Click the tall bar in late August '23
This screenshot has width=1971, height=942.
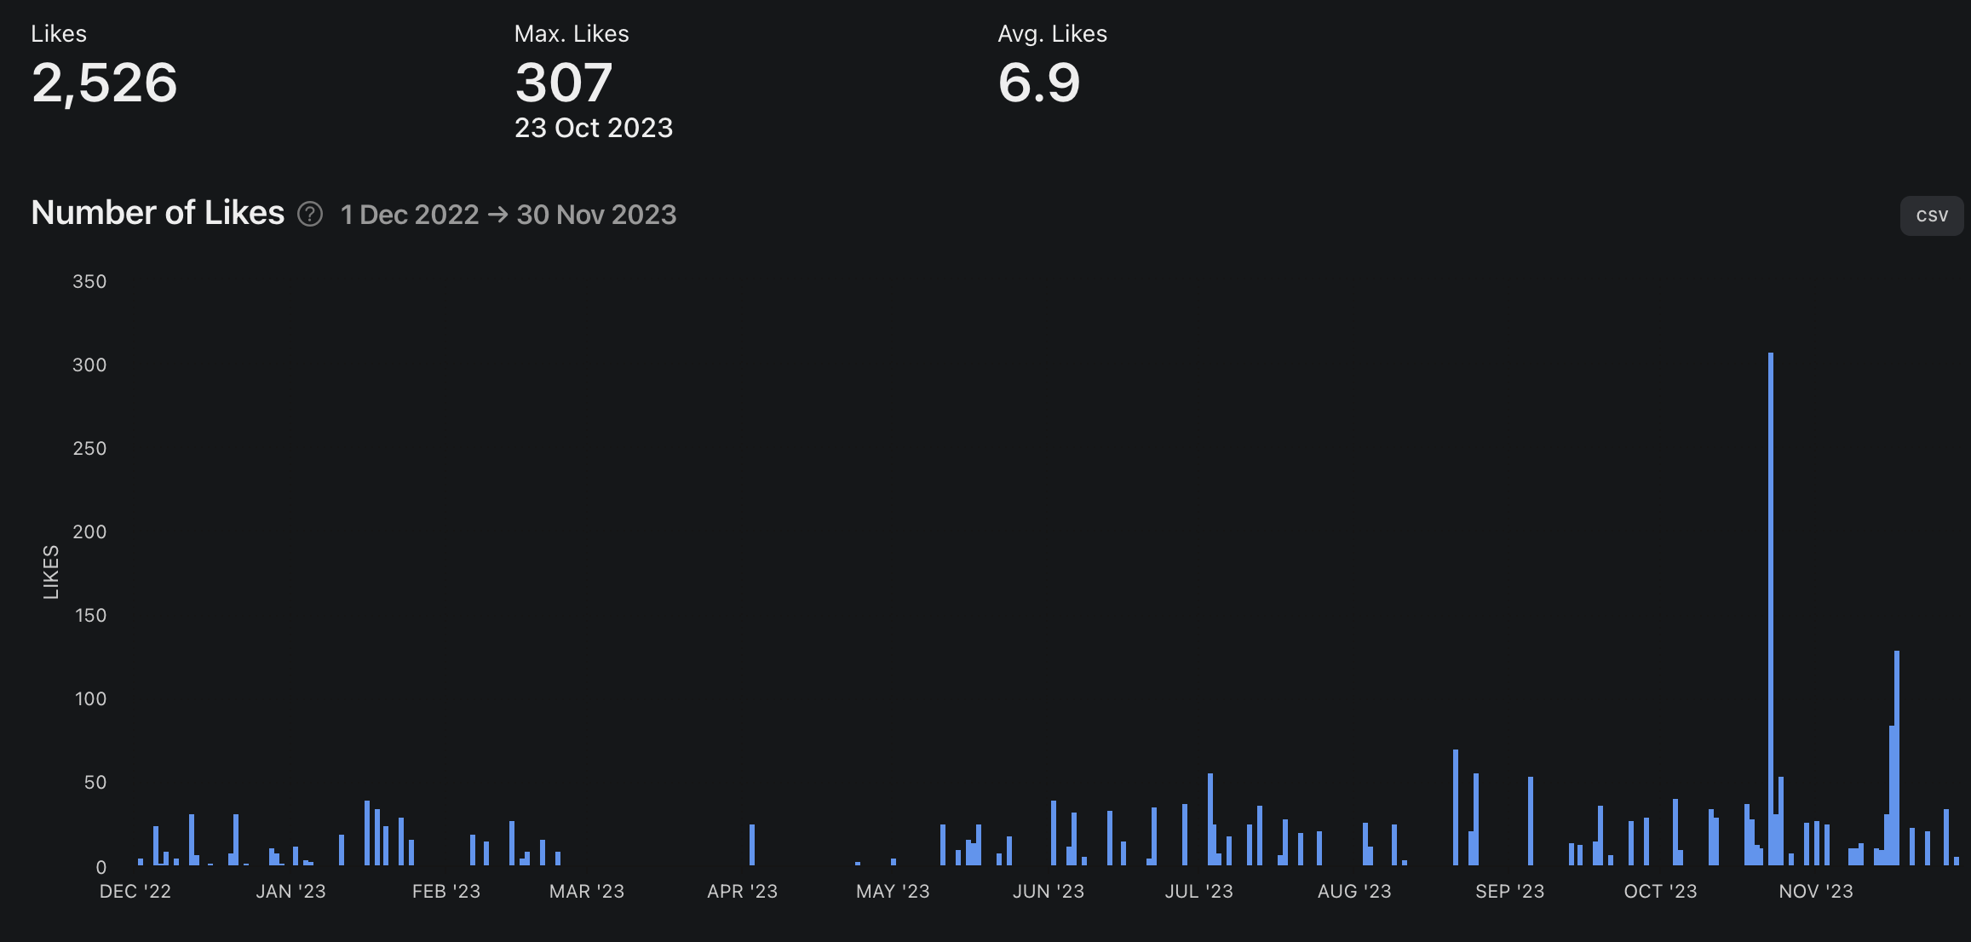[1456, 807]
